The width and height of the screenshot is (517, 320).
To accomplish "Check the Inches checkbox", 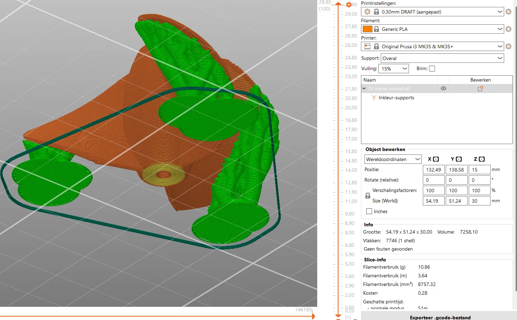I will [369, 211].
